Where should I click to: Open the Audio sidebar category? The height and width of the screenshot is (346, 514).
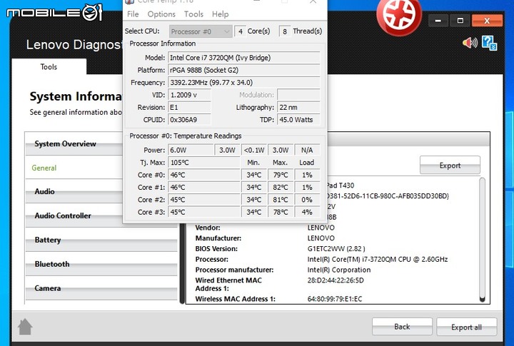(75, 192)
